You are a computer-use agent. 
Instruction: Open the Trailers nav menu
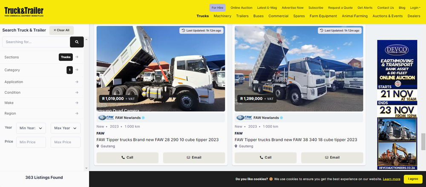[x=242, y=16]
